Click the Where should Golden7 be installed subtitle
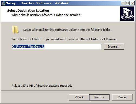 47,15
